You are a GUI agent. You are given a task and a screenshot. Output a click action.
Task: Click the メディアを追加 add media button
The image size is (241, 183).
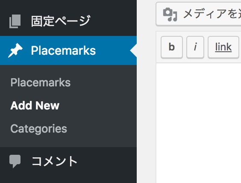pos(198,14)
